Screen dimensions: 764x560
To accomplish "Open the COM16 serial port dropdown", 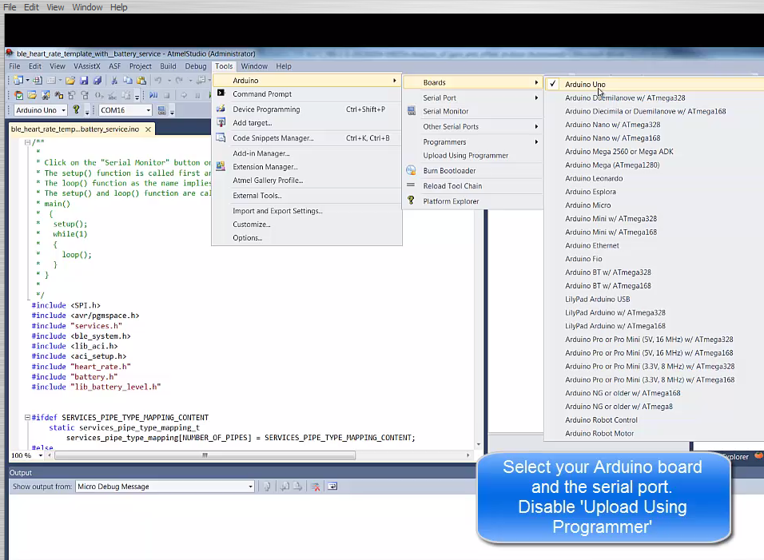I will tap(148, 110).
